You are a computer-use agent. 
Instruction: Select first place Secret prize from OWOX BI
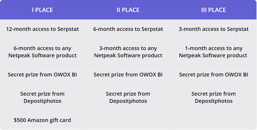43,75
